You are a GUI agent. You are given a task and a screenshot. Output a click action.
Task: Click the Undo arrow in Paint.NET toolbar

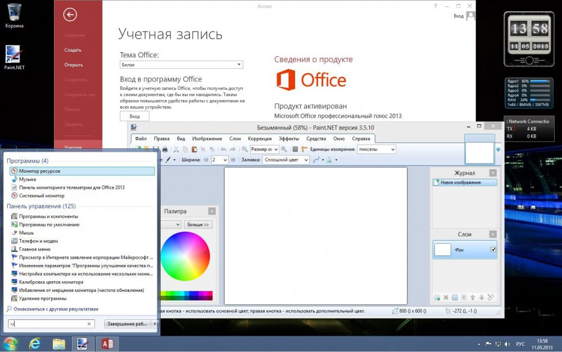[223, 149]
